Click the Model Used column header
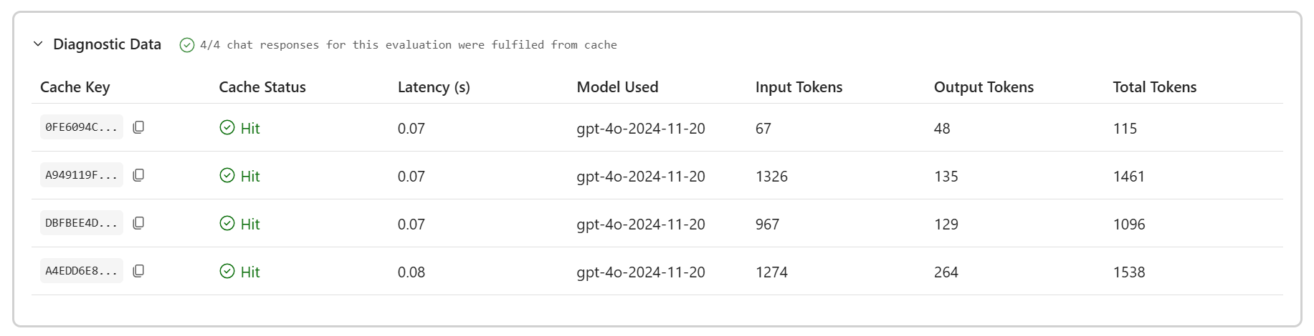The width and height of the screenshot is (1314, 336). 617,87
